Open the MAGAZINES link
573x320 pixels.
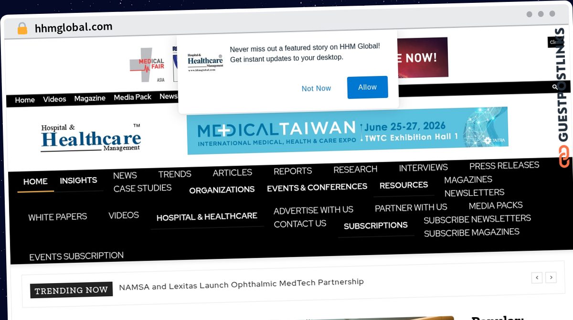point(468,180)
